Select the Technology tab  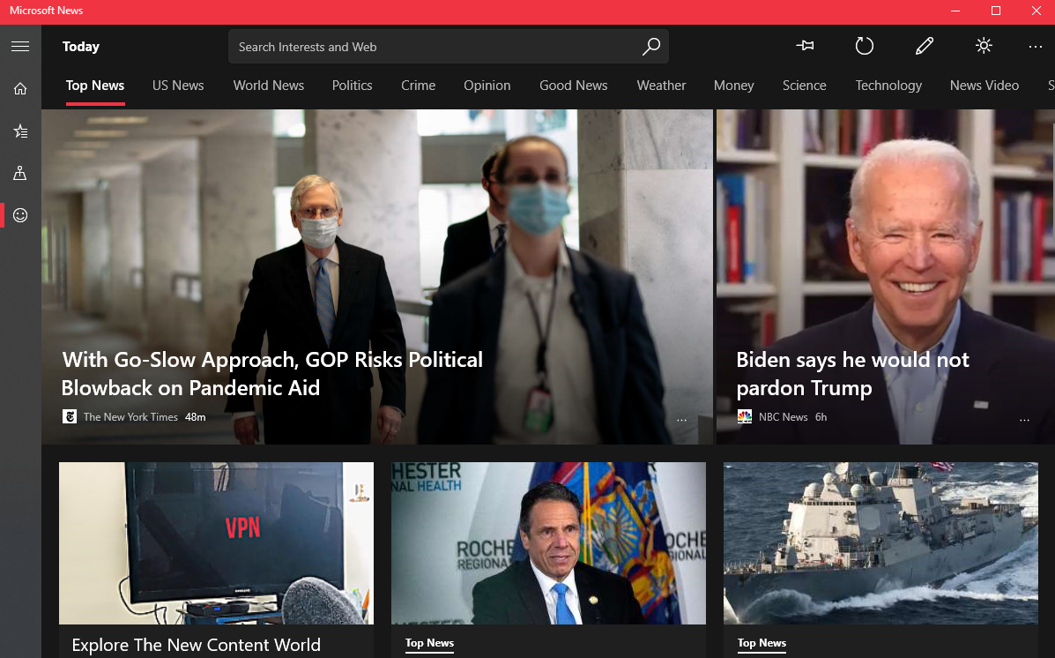[x=888, y=86]
